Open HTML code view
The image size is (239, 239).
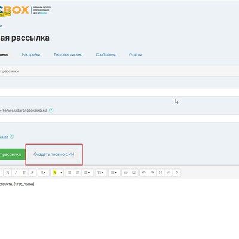tap(168, 173)
